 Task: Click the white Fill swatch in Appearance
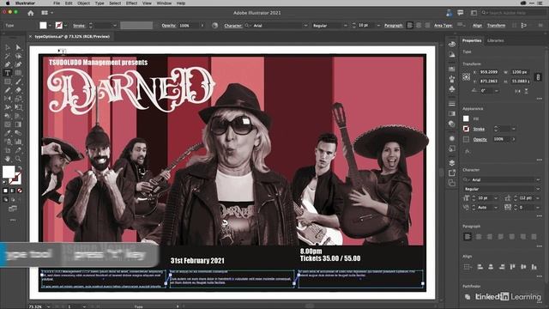(x=466, y=118)
